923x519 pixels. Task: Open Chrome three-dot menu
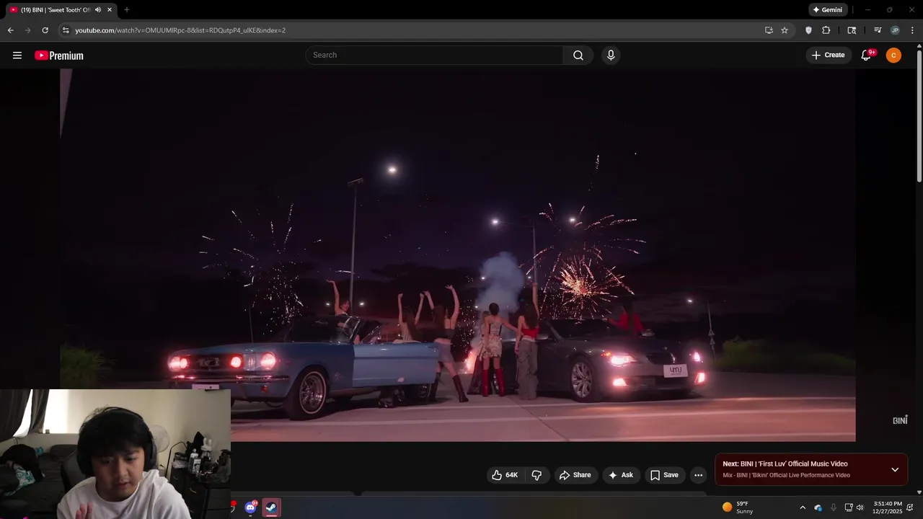(912, 30)
